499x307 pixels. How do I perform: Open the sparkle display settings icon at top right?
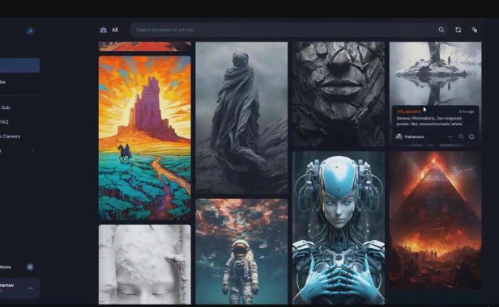click(x=474, y=30)
